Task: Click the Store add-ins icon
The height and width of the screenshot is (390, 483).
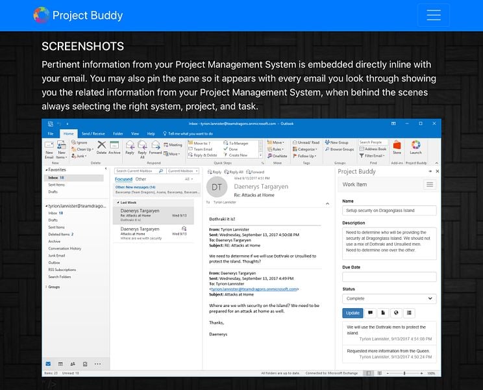Action: pyautogui.click(x=397, y=148)
